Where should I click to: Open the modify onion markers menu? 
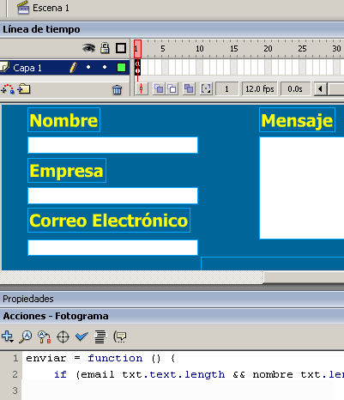pyautogui.click(x=206, y=89)
